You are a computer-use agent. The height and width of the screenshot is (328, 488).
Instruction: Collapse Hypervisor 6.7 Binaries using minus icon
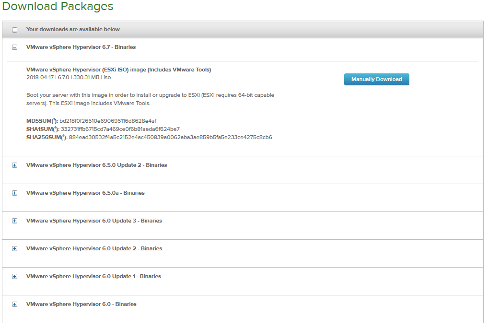click(x=14, y=47)
